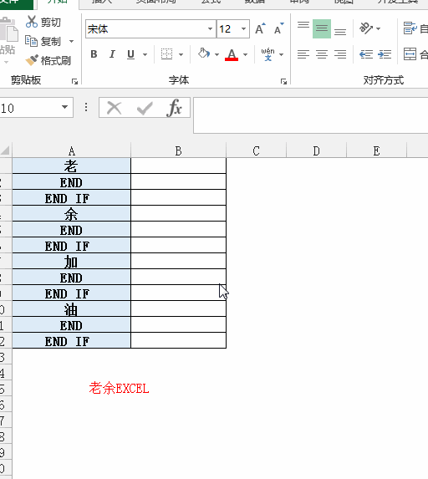Image resolution: width=428 pixels, height=479 pixels.
Task: Click cell containing 余
Action: pyautogui.click(x=72, y=213)
